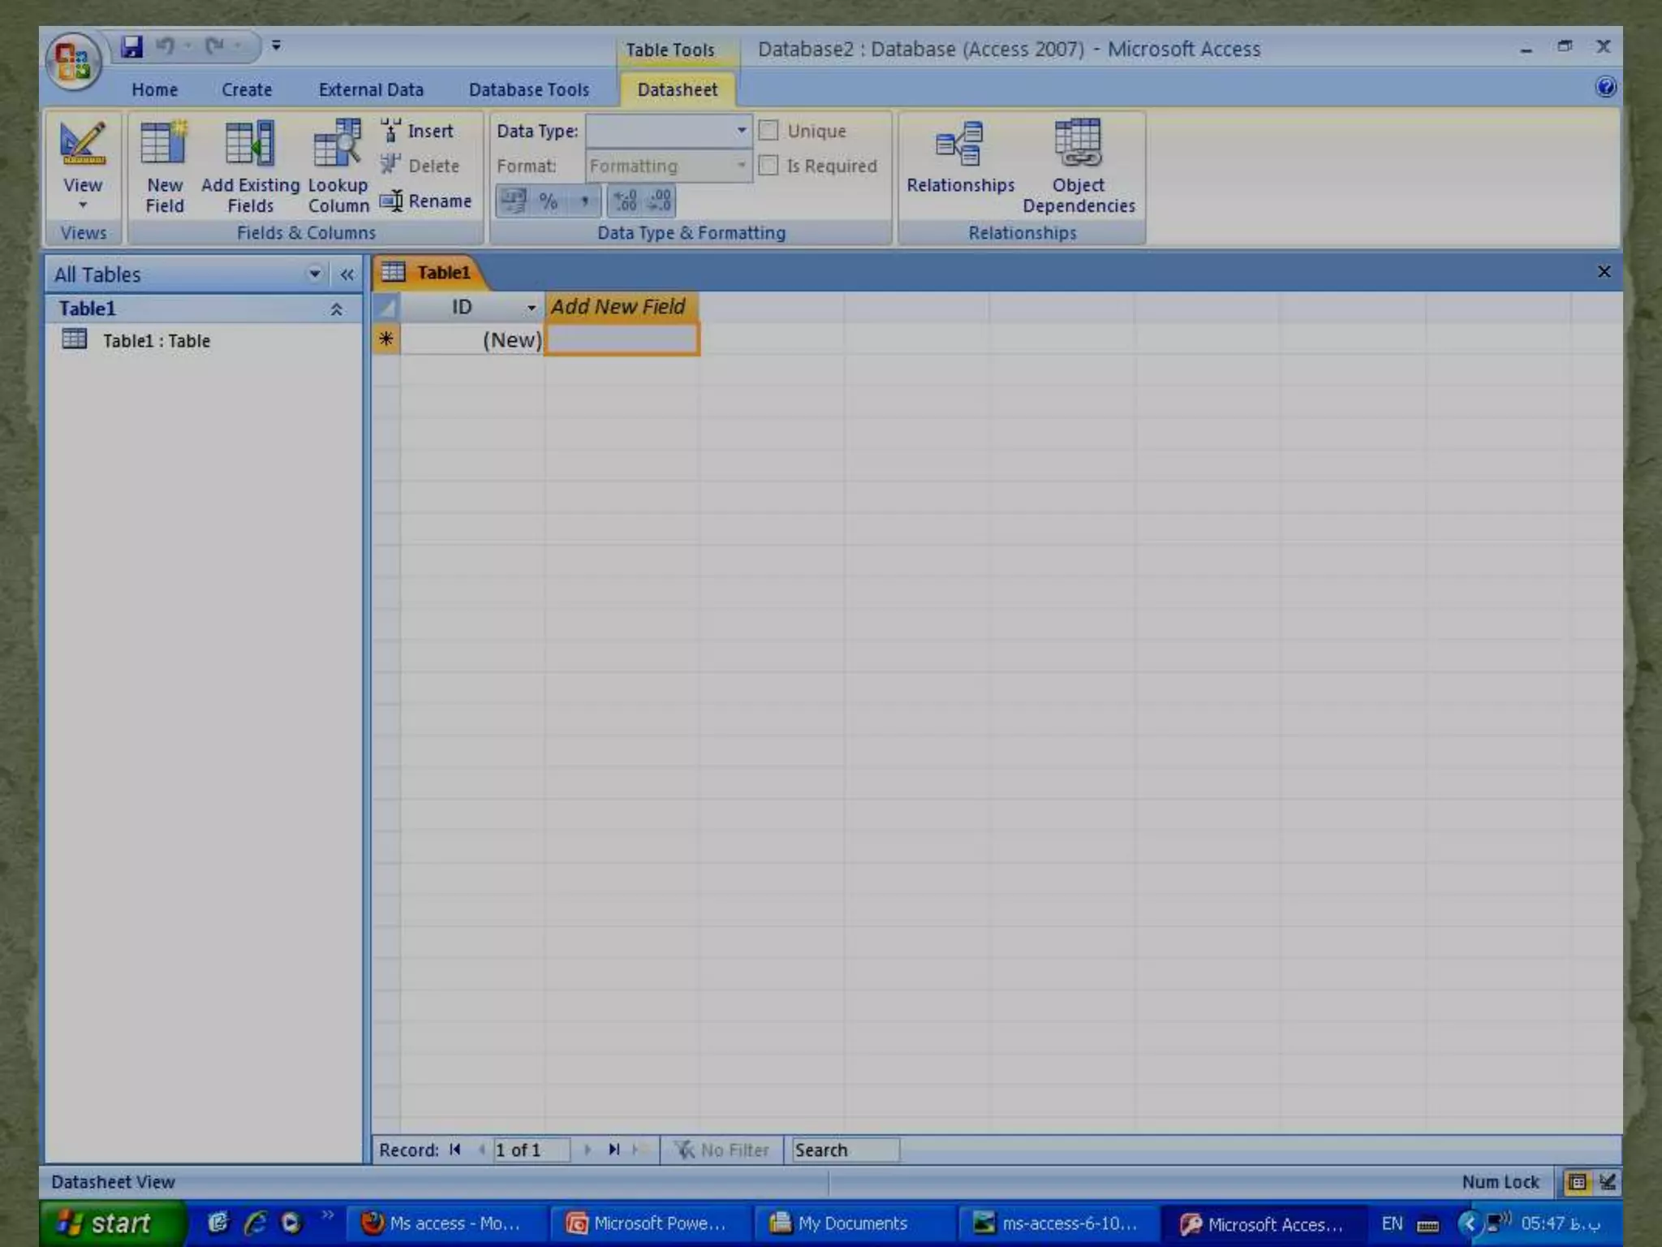Click the record Search box
This screenshot has height=1247, width=1662.
pyautogui.click(x=845, y=1150)
